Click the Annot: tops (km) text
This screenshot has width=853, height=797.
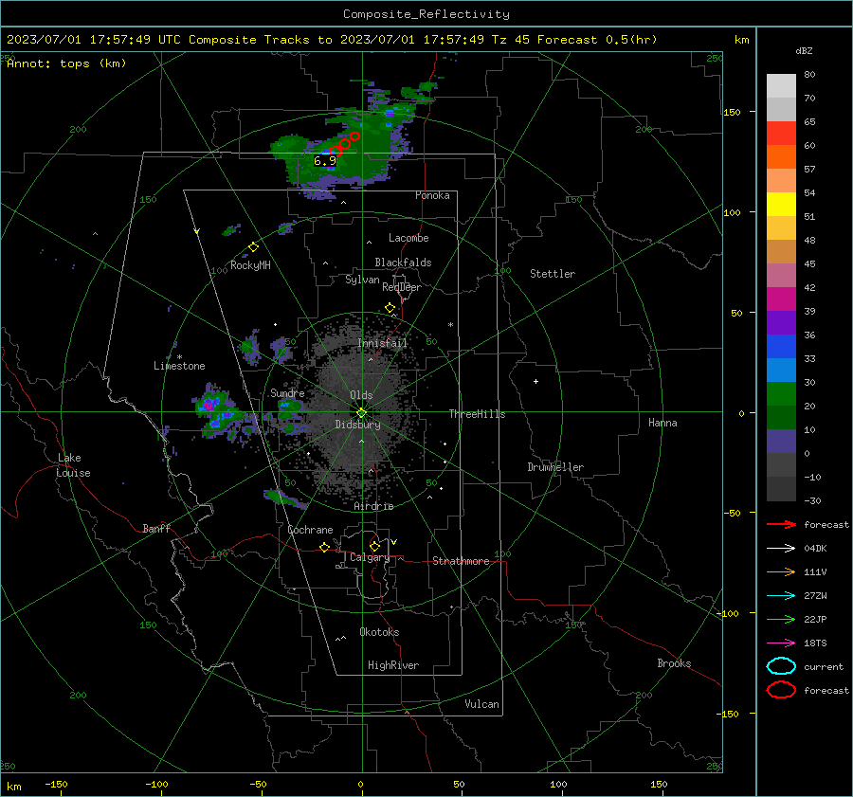pos(66,63)
